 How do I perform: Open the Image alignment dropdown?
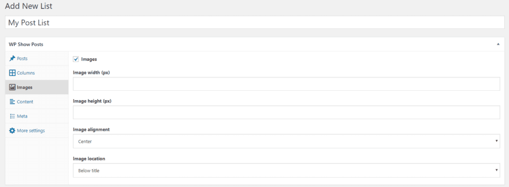(286, 141)
